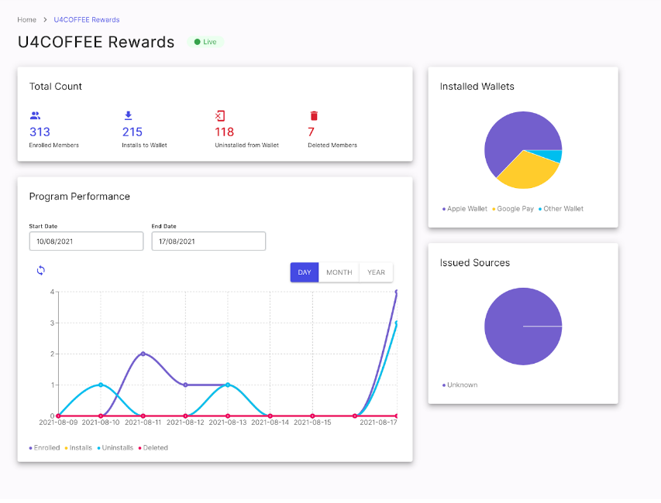661x503 pixels.
Task: Click the U4COFFEE Rewards page title
Action: [96, 42]
